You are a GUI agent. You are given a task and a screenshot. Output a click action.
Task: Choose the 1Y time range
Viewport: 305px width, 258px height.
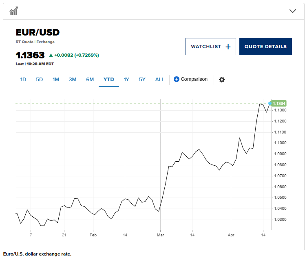126,80
